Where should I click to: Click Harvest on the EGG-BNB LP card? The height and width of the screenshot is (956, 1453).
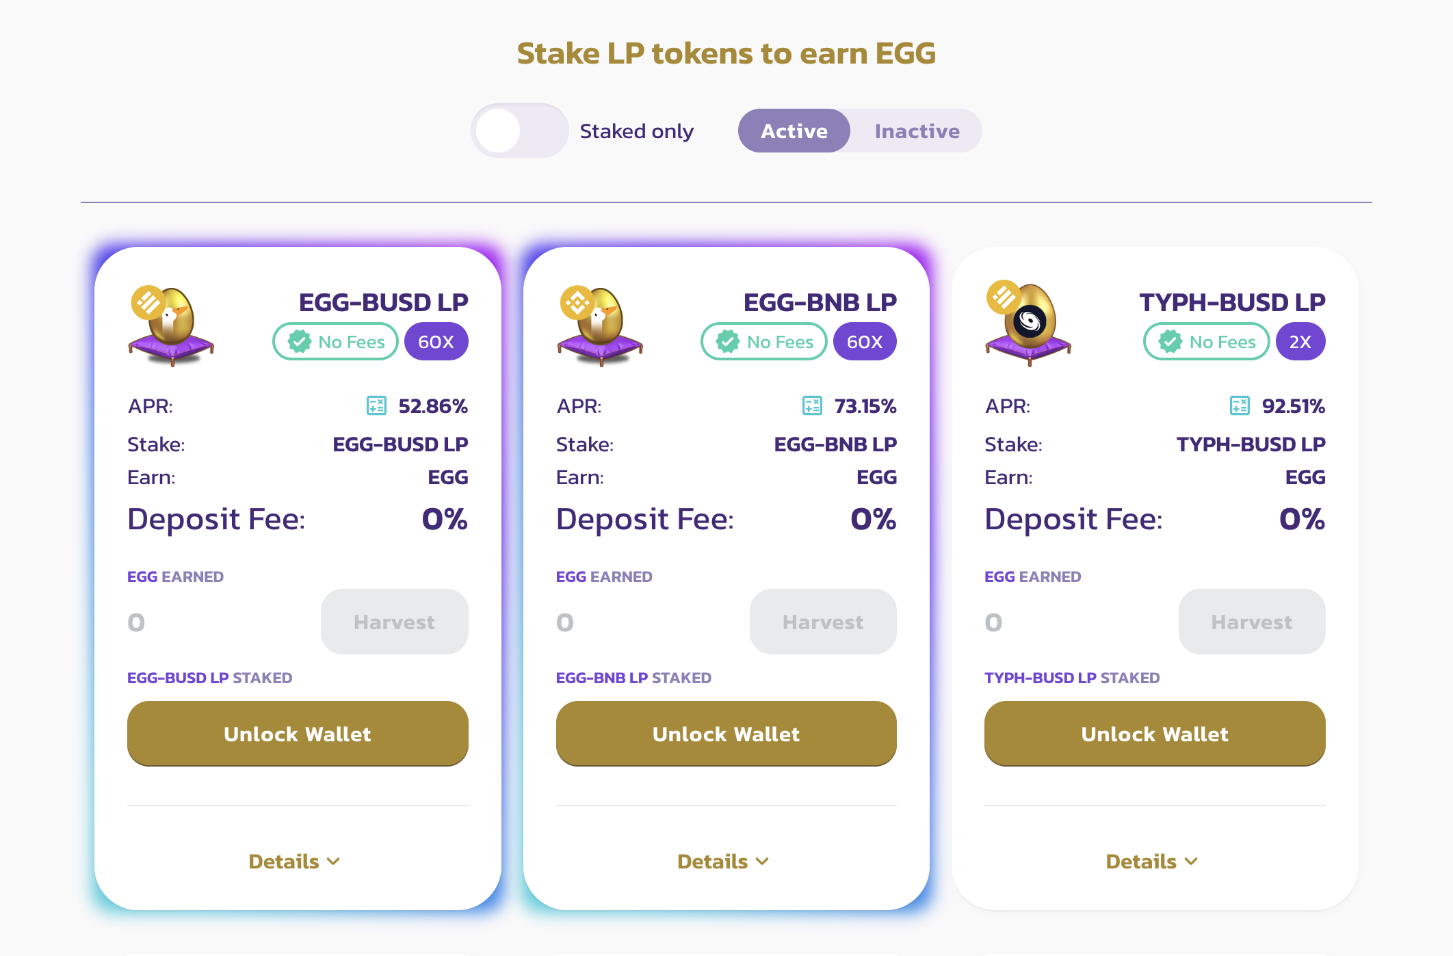click(x=823, y=622)
